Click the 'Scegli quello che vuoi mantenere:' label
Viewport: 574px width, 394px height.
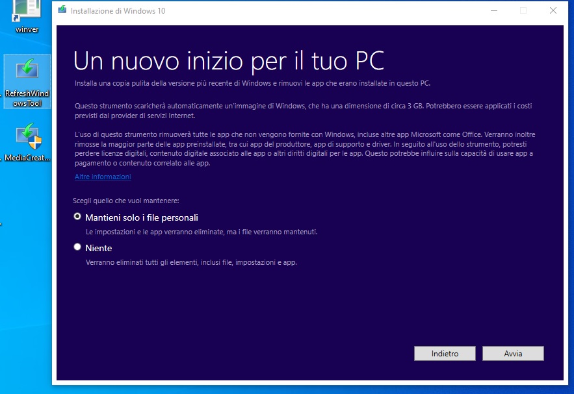(x=126, y=201)
